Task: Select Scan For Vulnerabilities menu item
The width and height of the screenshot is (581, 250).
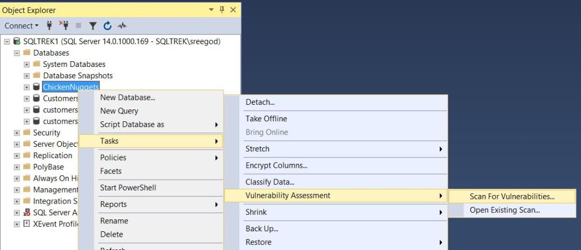Action: pyautogui.click(x=512, y=196)
